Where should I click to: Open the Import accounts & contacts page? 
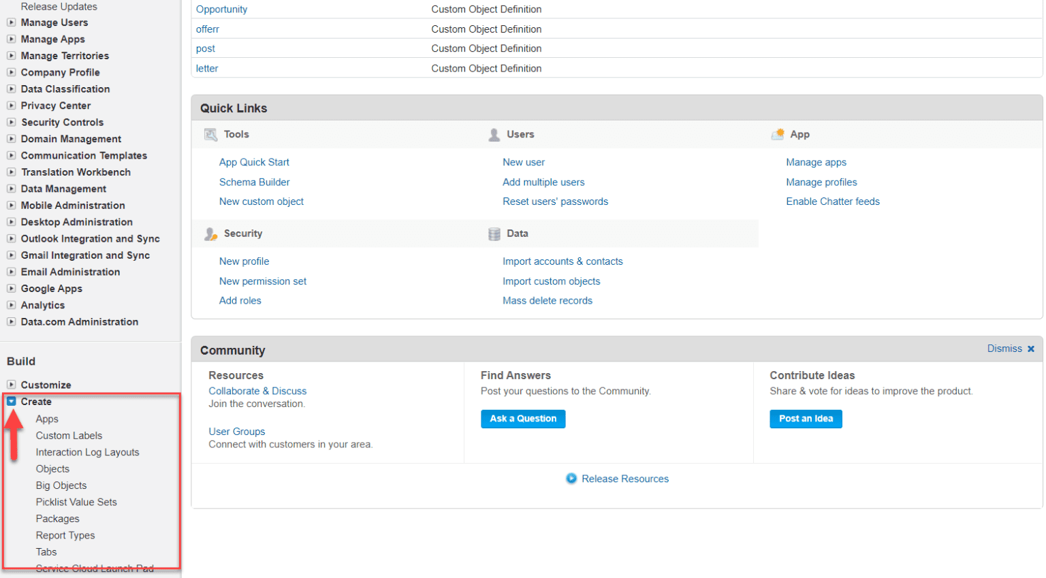pos(562,261)
